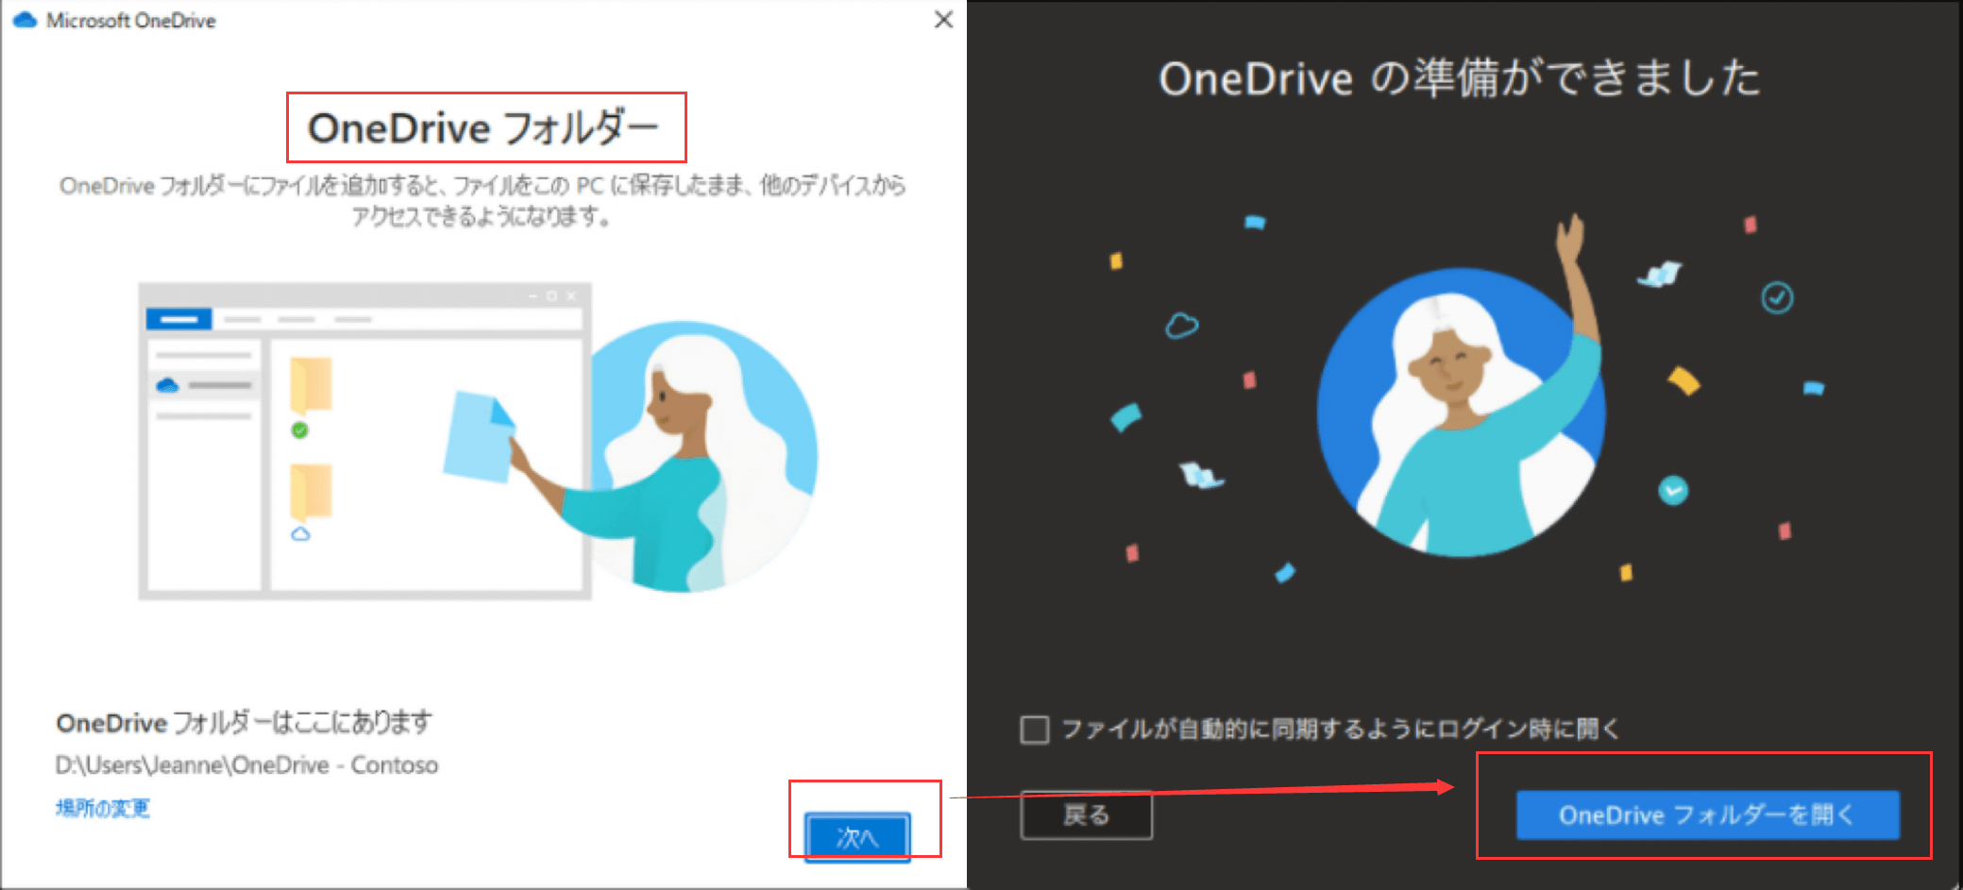1963x890 pixels.
Task: Click the OneDrive フォルダー heading
Action: [485, 127]
